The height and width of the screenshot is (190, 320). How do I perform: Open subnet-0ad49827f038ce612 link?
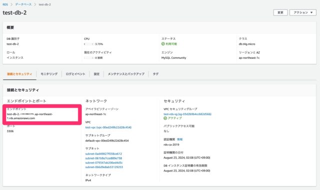point(103,154)
